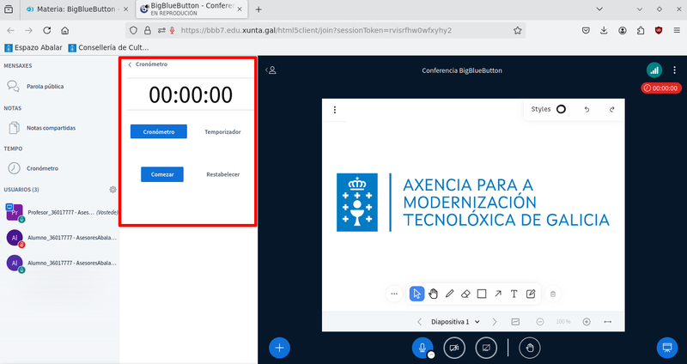The width and height of the screenshot is (687, 364).
Task: Select the rectangle shape tool
Action: 482,294
